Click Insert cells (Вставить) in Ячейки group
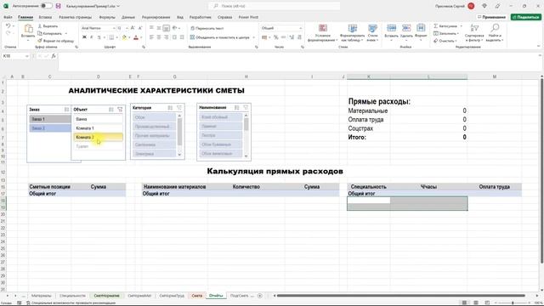The image size is (544, 306). click(x=391, y=31)
